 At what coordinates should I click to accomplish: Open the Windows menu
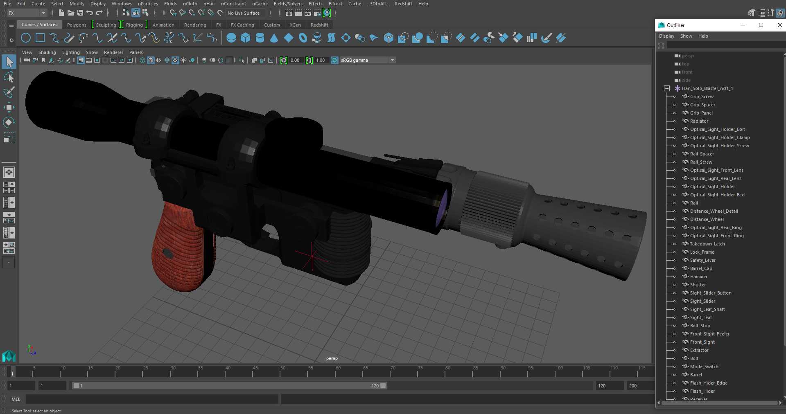pos(122,4)
